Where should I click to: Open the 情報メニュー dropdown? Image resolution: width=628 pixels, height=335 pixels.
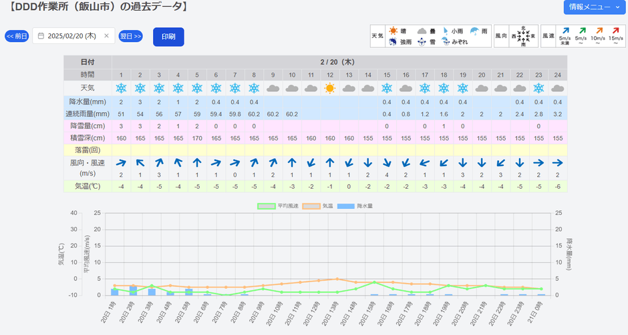click(x=594, y=7)
